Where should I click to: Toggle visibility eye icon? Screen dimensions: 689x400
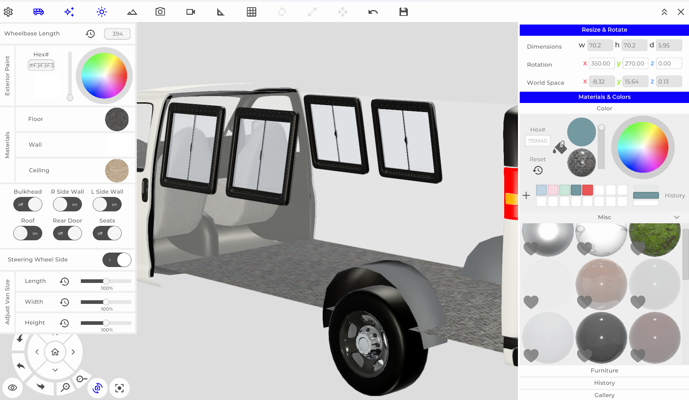[13, 388]
